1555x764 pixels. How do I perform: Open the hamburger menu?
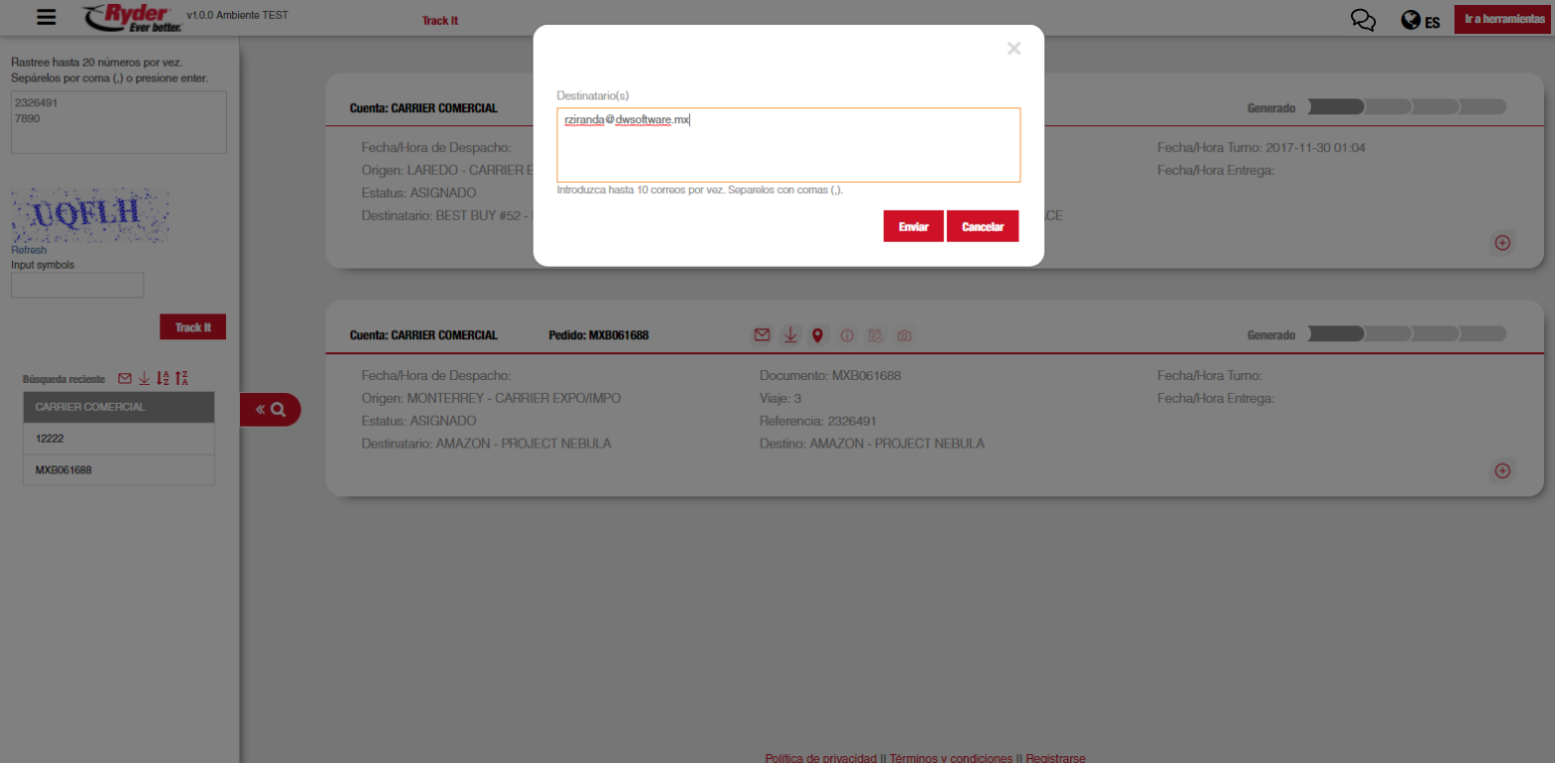point(46,17)
